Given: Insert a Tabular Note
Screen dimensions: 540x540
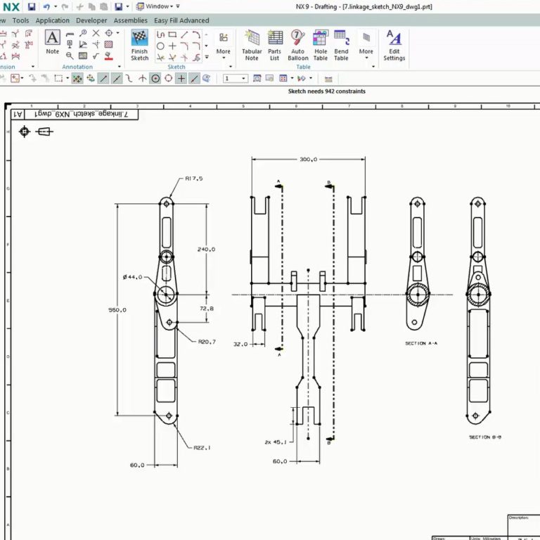Looking at the screenshot, I should click(252, 45).
